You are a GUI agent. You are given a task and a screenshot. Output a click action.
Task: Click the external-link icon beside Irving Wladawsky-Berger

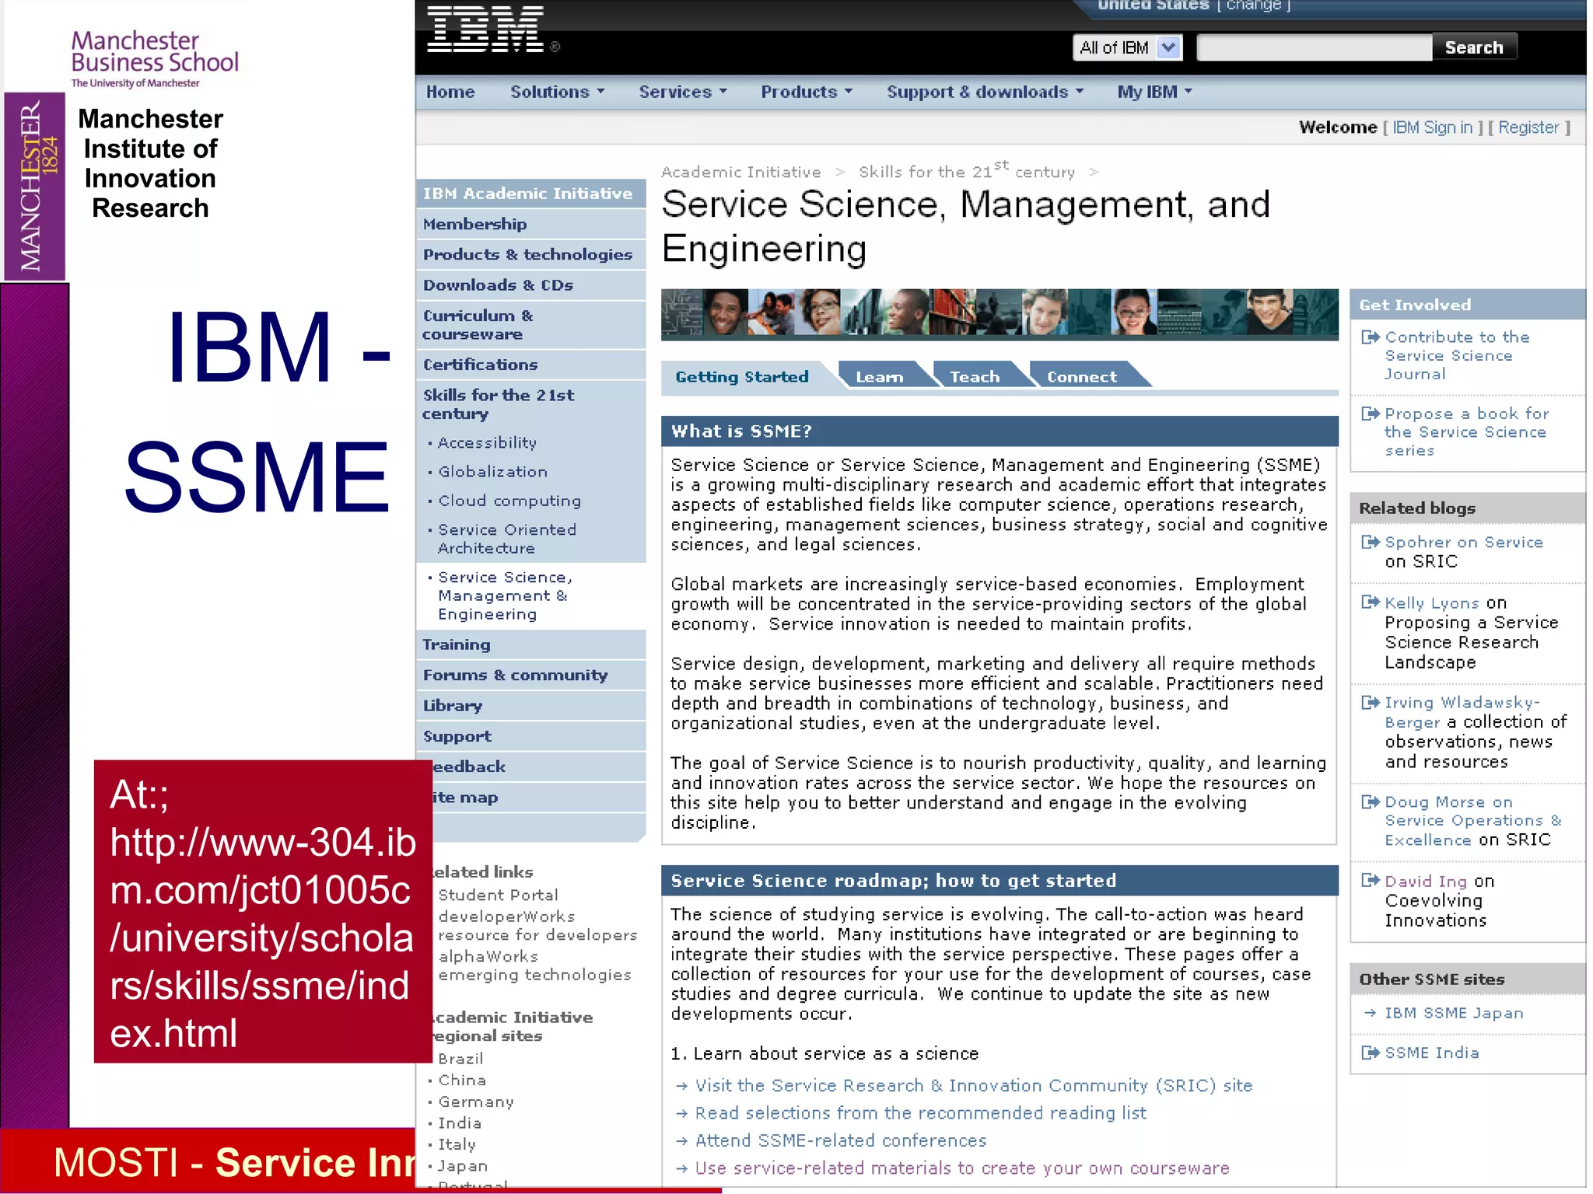1370,703
